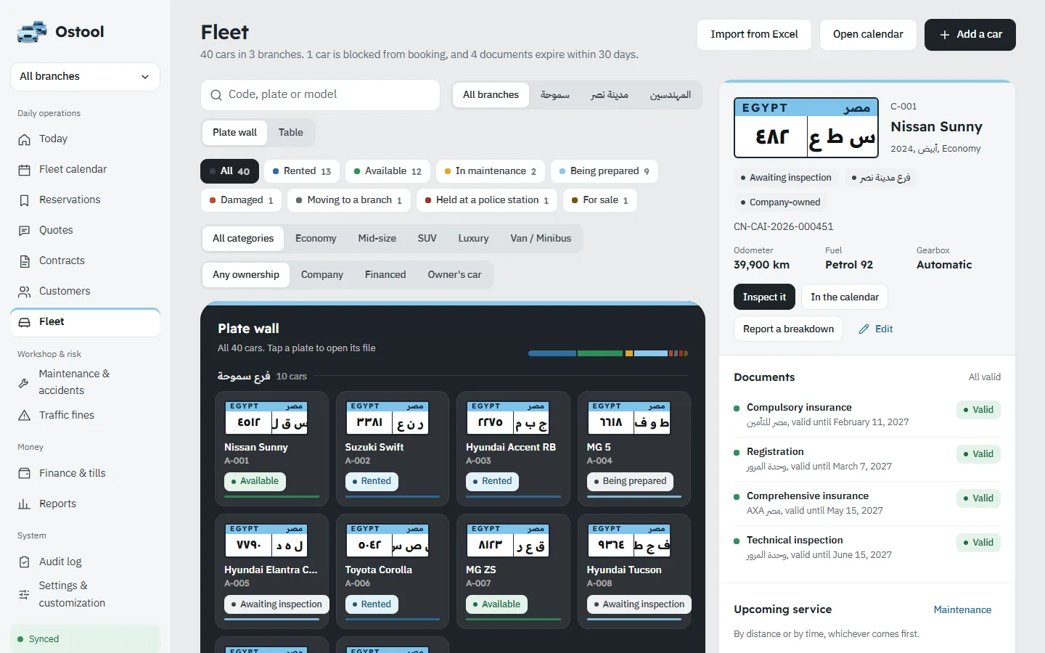Image resolution: width=1045 pixels, height=653 pixels.
Task: Toggle the Being prepared filter chip
Action: click(x=605, y=171)
